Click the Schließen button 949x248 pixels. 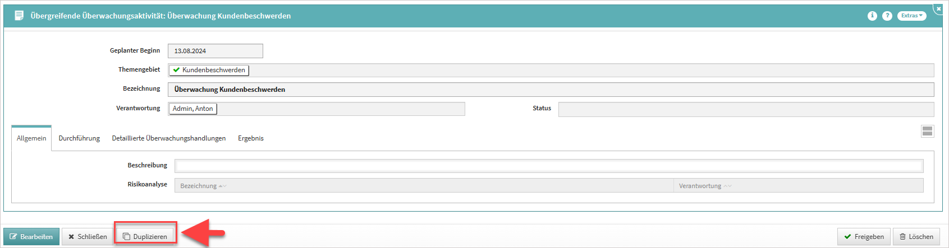pyautogui.click(x=88, y=236)
